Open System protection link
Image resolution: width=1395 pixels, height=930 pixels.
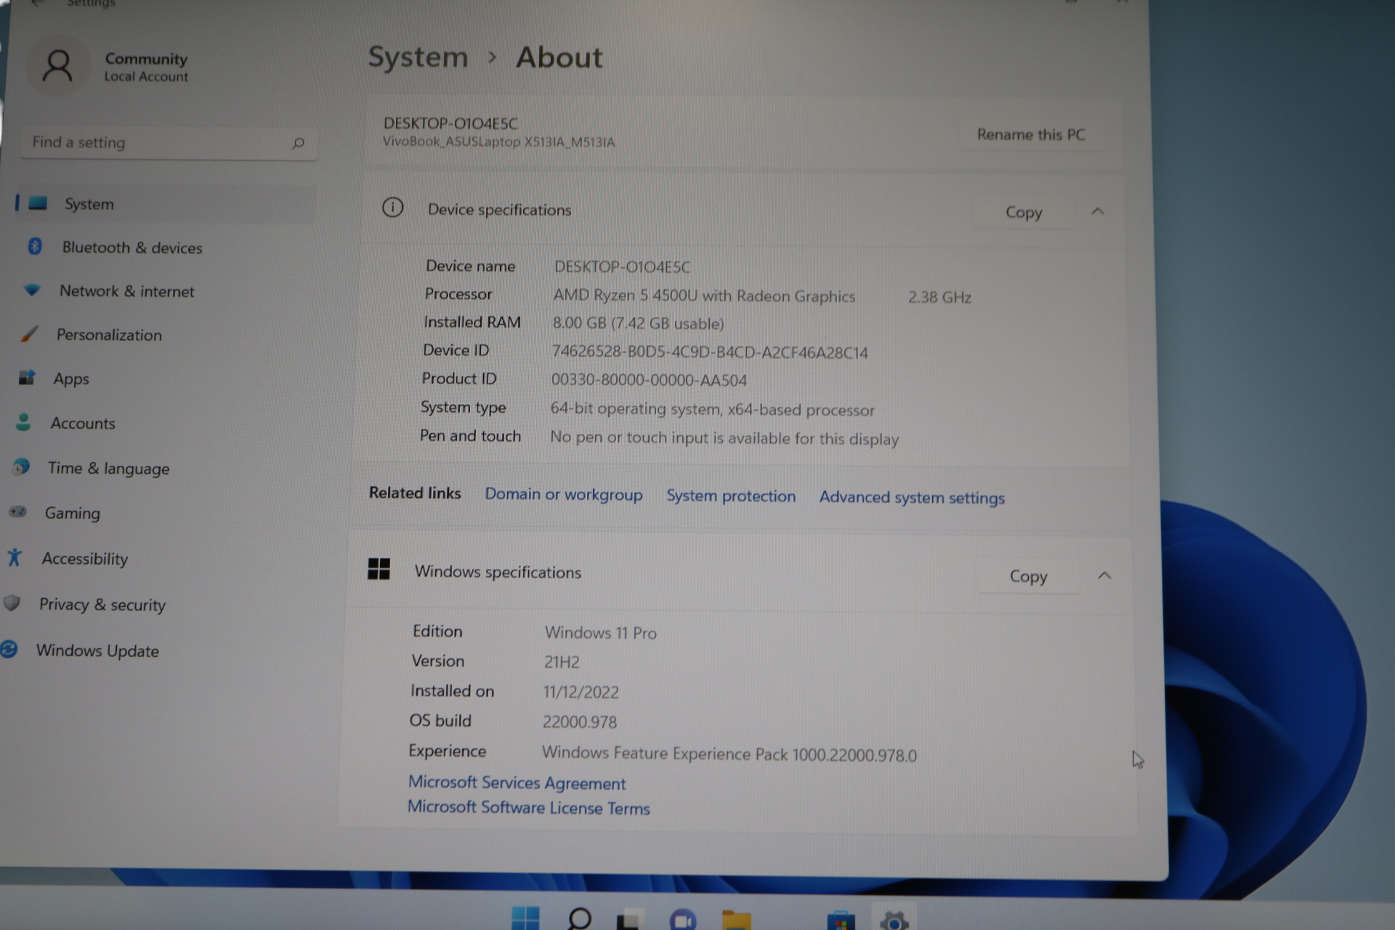[731, 496]
